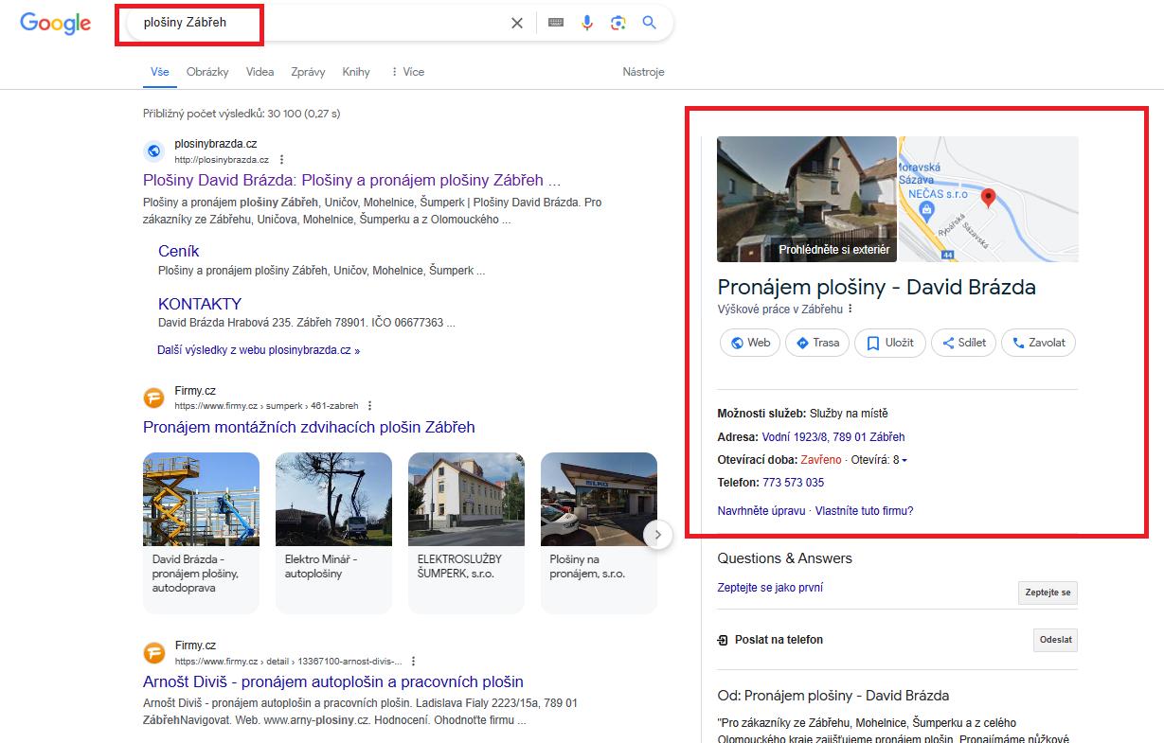Switch to Knihy tab
This screenshot has height=743, width=1164.
356,72
